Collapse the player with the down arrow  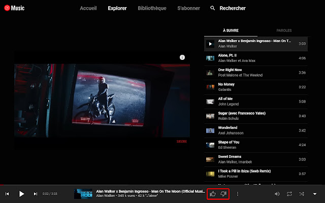pos(315,194)
